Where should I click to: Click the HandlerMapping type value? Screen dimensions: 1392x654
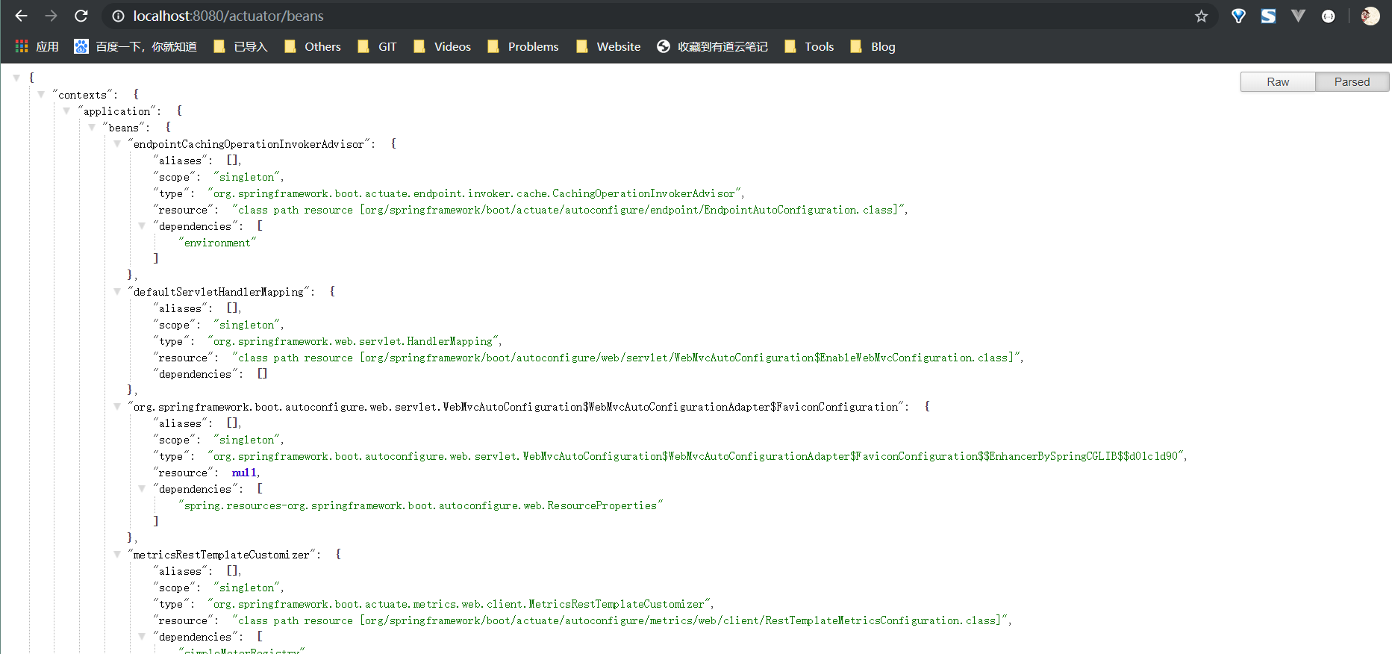click(353, 341)
